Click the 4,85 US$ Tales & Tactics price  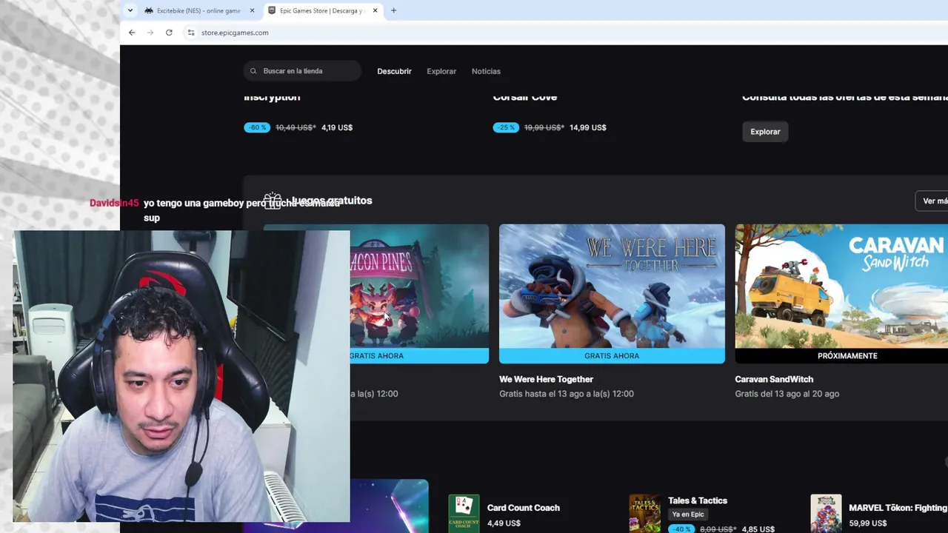click(x=758, y=529)
